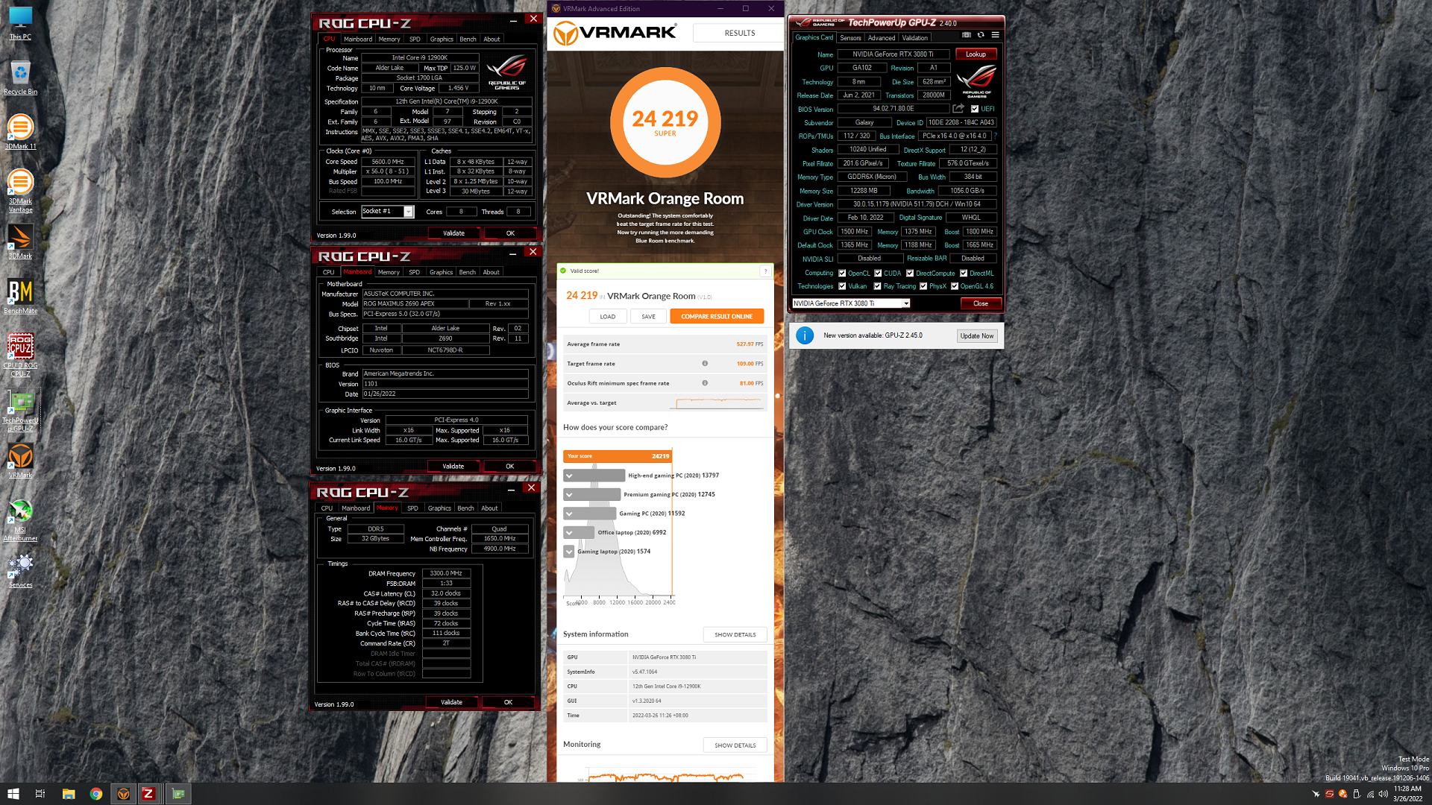Open the TechPowerUp GPU-Z desktop icon
Image resolution: width=1432 pixels, height=805 pixels.
pyautogui.click(x=20, y=410)
